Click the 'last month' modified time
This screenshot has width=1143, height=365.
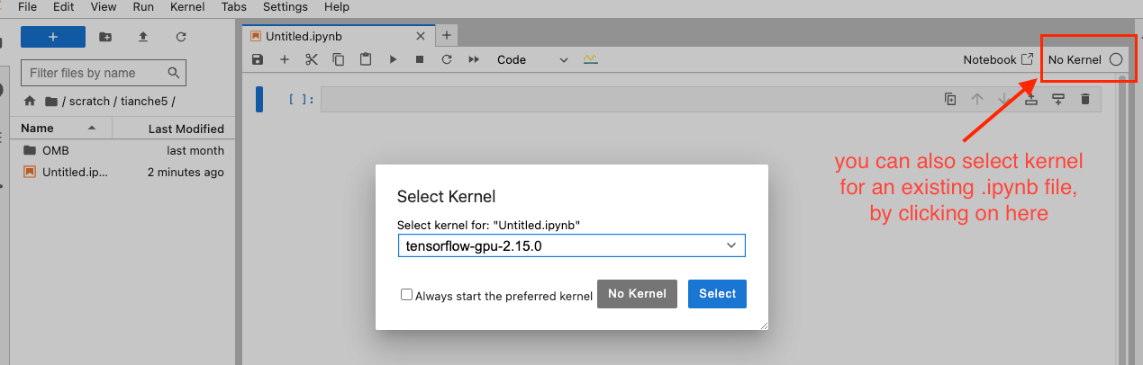point(195,150)
